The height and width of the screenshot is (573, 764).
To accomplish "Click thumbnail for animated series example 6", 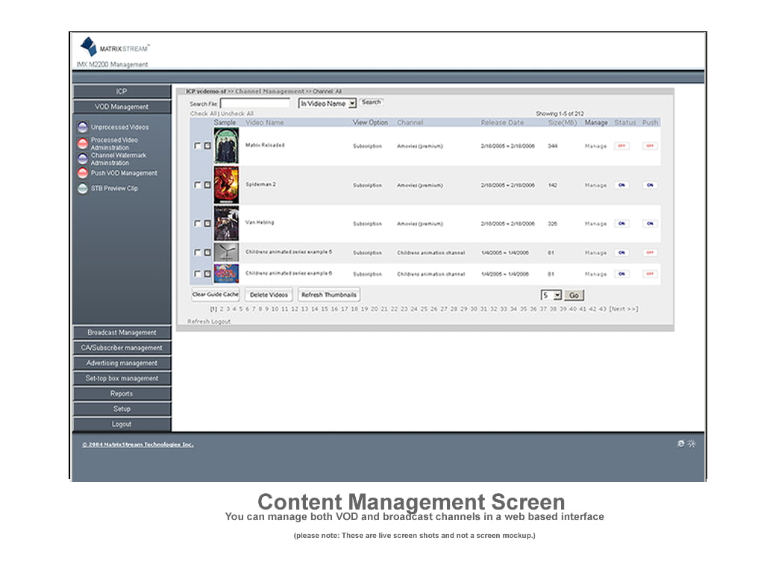I will point(226,273).
